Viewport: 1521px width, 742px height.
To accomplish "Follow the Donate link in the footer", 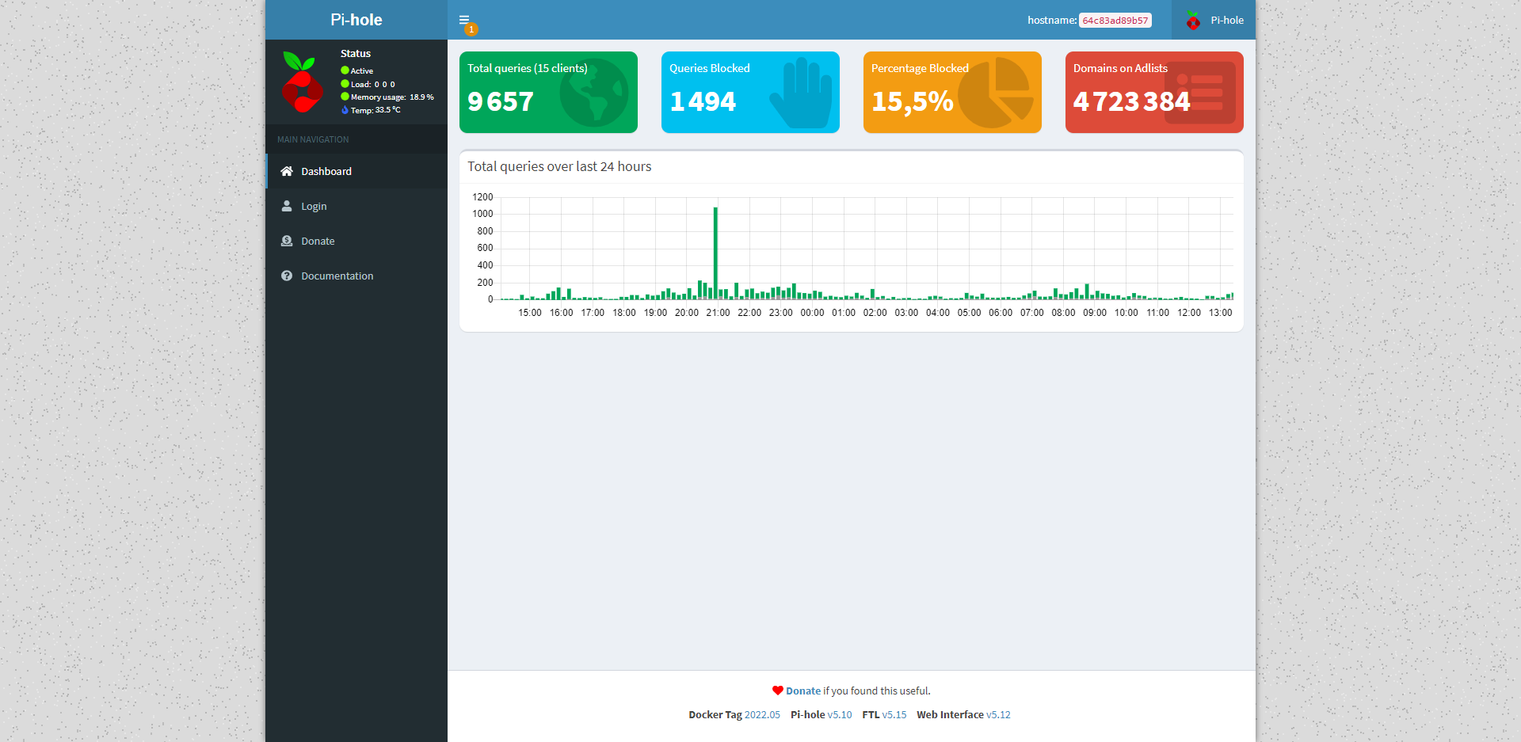I will [802, 691].
